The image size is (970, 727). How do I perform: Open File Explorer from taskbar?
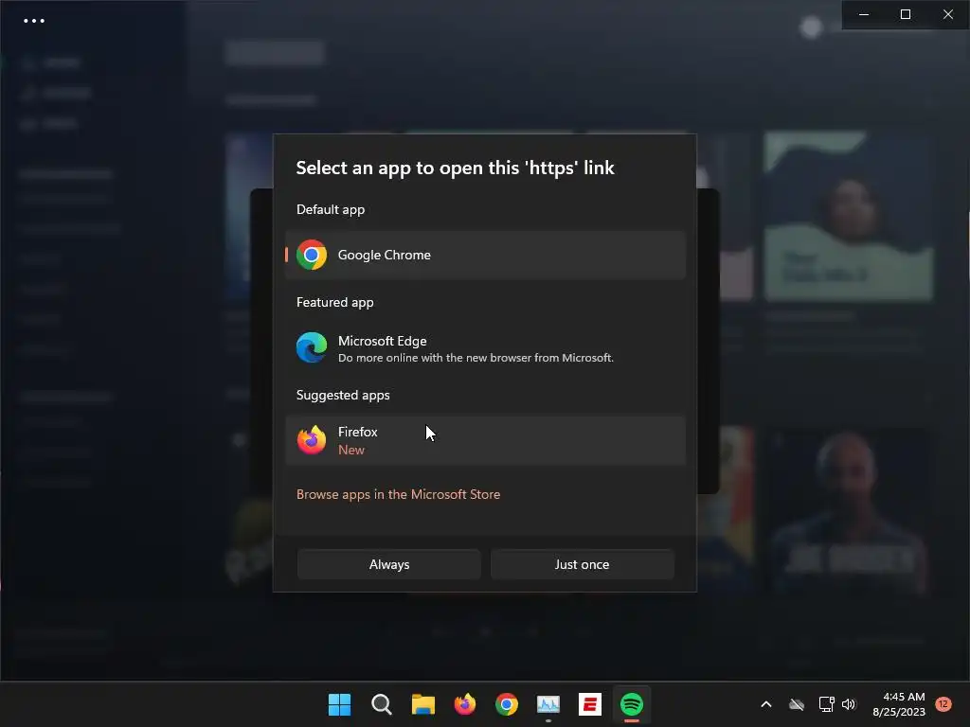click(423, 704)
